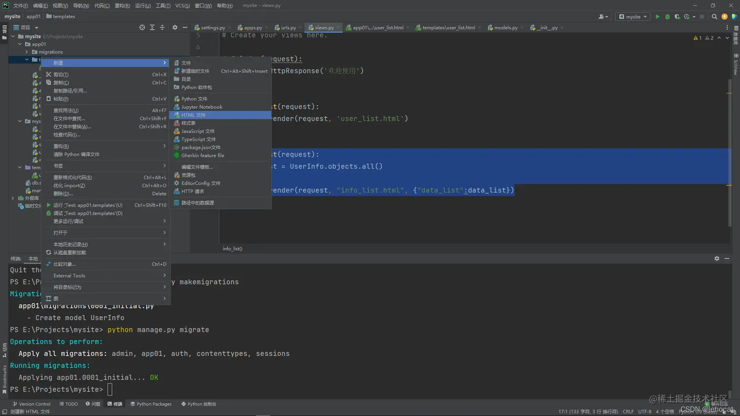Open the Version Control tool window
This screenshot has width=740, height=416.
point(32,404)
